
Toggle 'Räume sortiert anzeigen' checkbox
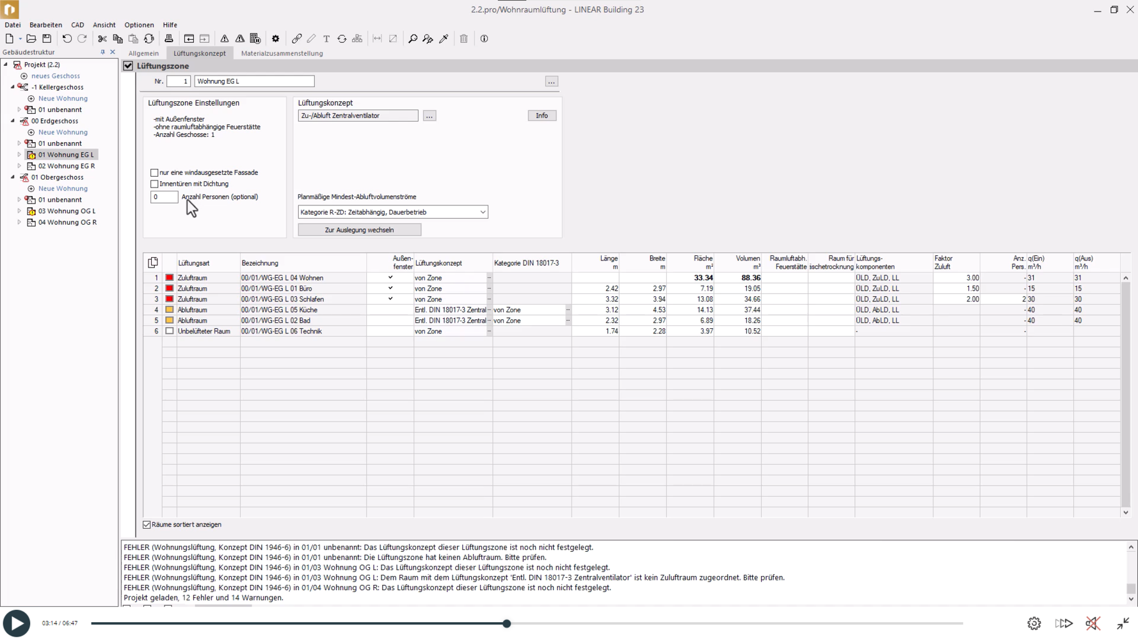point(147,525)
